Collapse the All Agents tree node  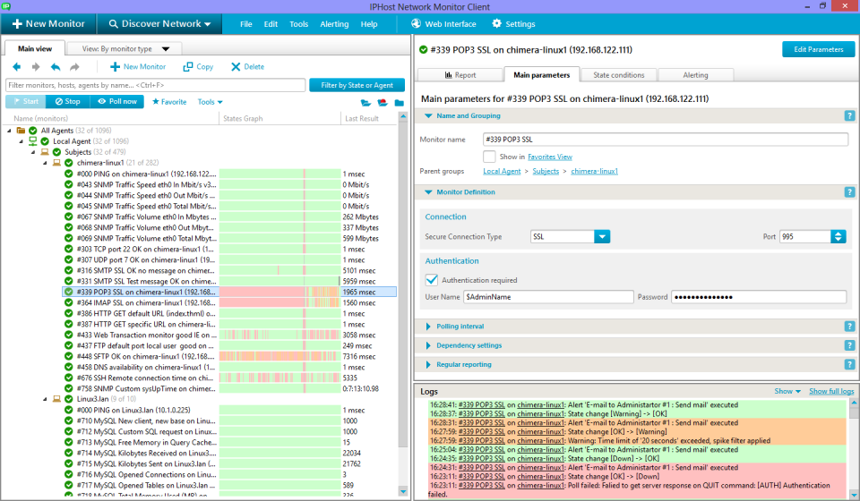[9, 131]
